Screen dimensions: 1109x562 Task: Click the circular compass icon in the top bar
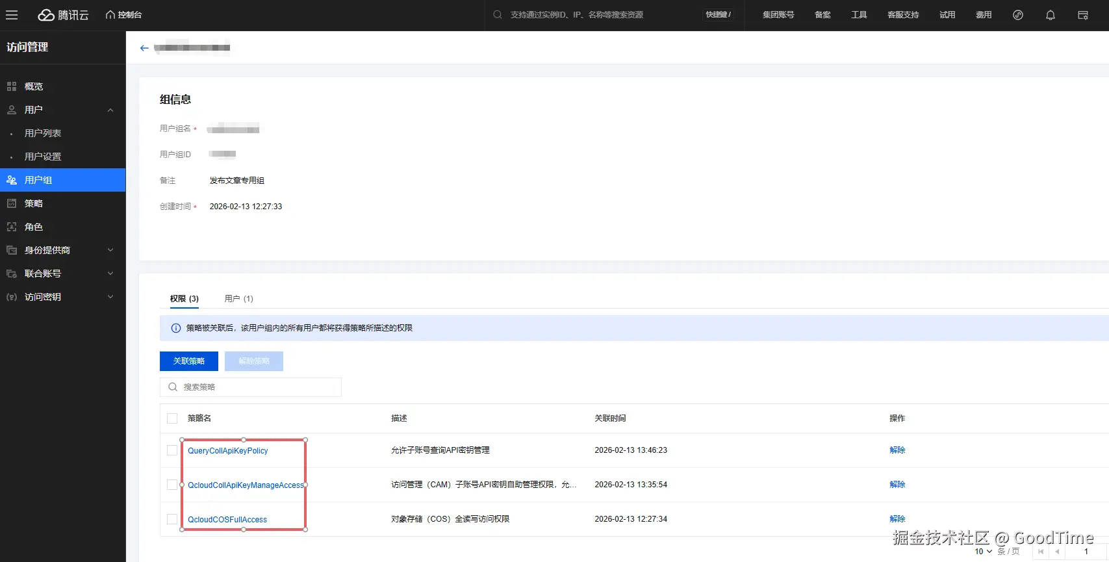click(x=1018, y=15)
